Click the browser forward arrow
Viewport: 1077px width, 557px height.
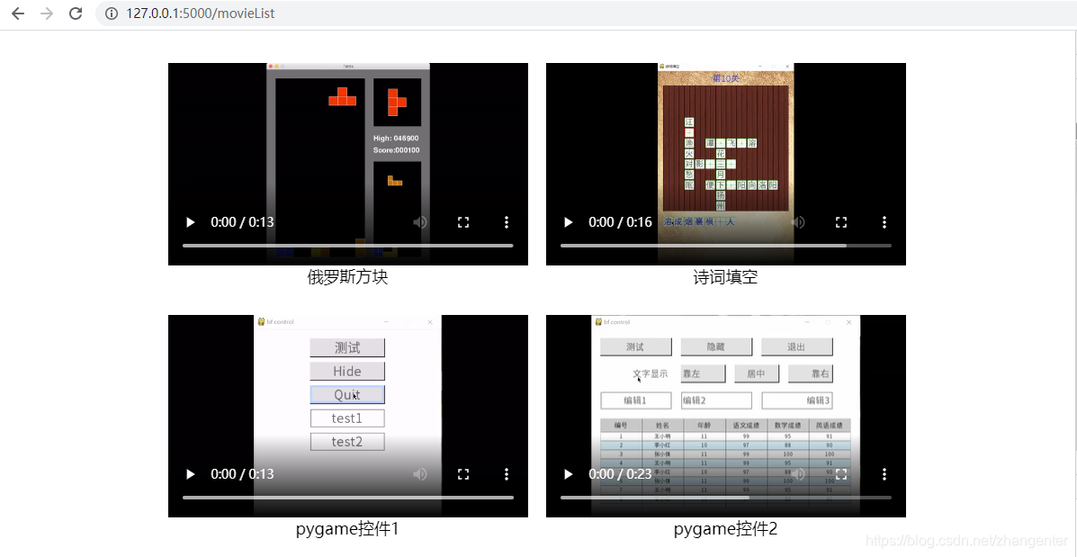[47, 13]
